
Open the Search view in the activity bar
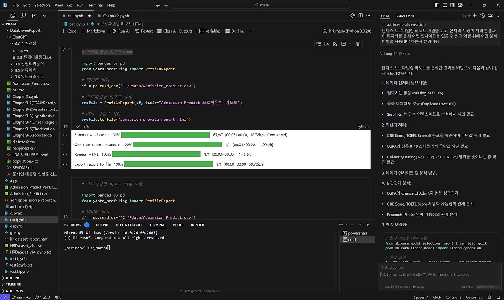point(23,15)
